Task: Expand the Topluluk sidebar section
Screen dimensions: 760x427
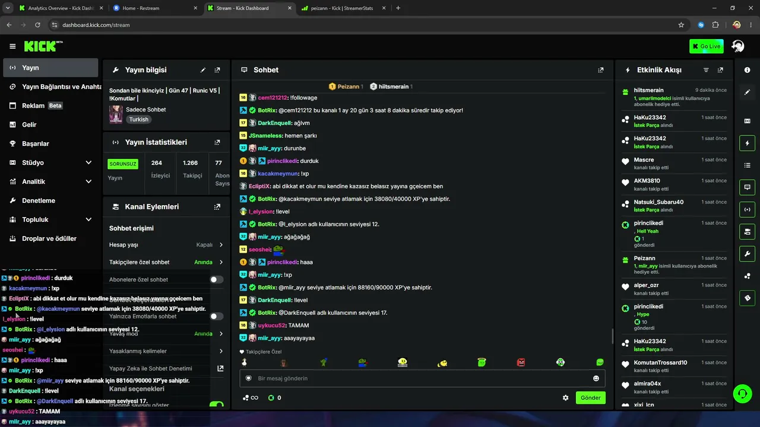Action: coord(50,219)
